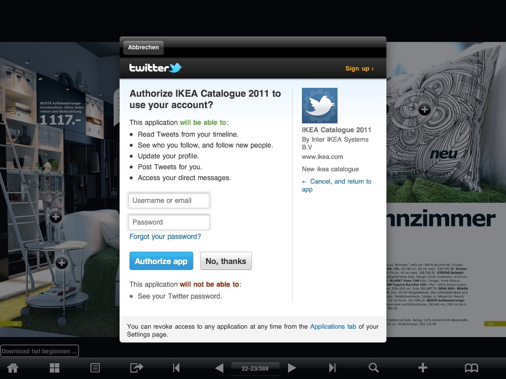506x379 pixels.
Task: Click the Sign up link
Action: [359, 69]
